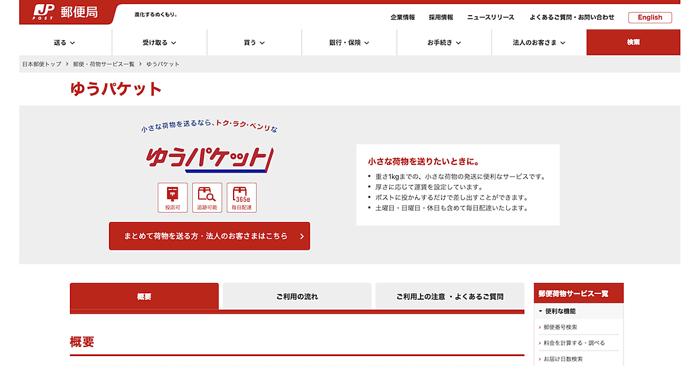Click the 追跡可能 package tracking icon
Screen dimensions: 699x366
(207, 198)
